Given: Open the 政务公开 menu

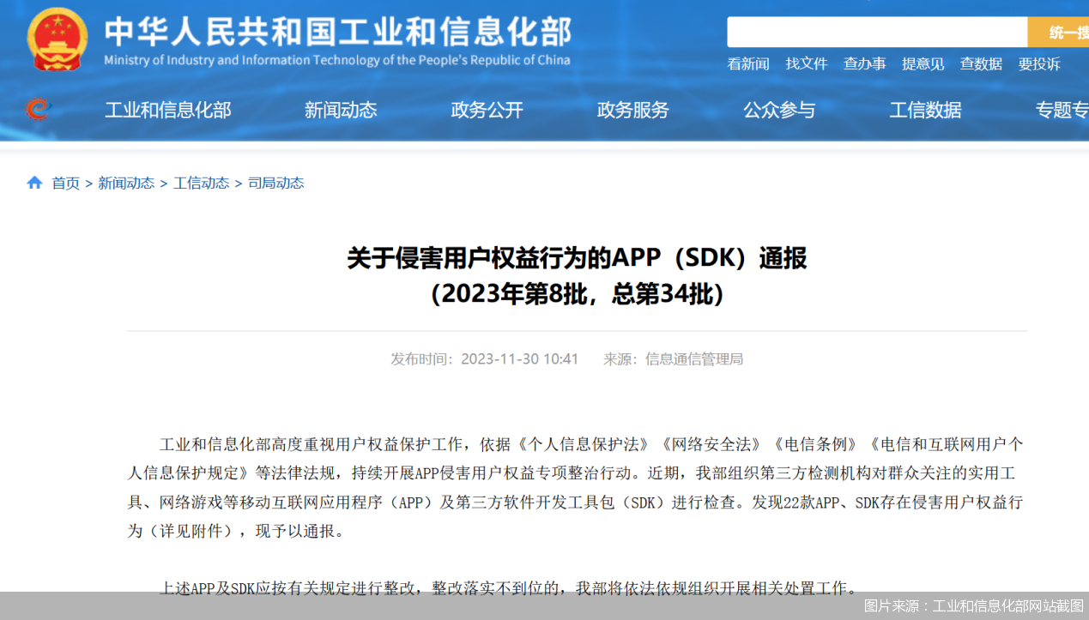Looking at the screenshot, I should (x=487, y=110).
